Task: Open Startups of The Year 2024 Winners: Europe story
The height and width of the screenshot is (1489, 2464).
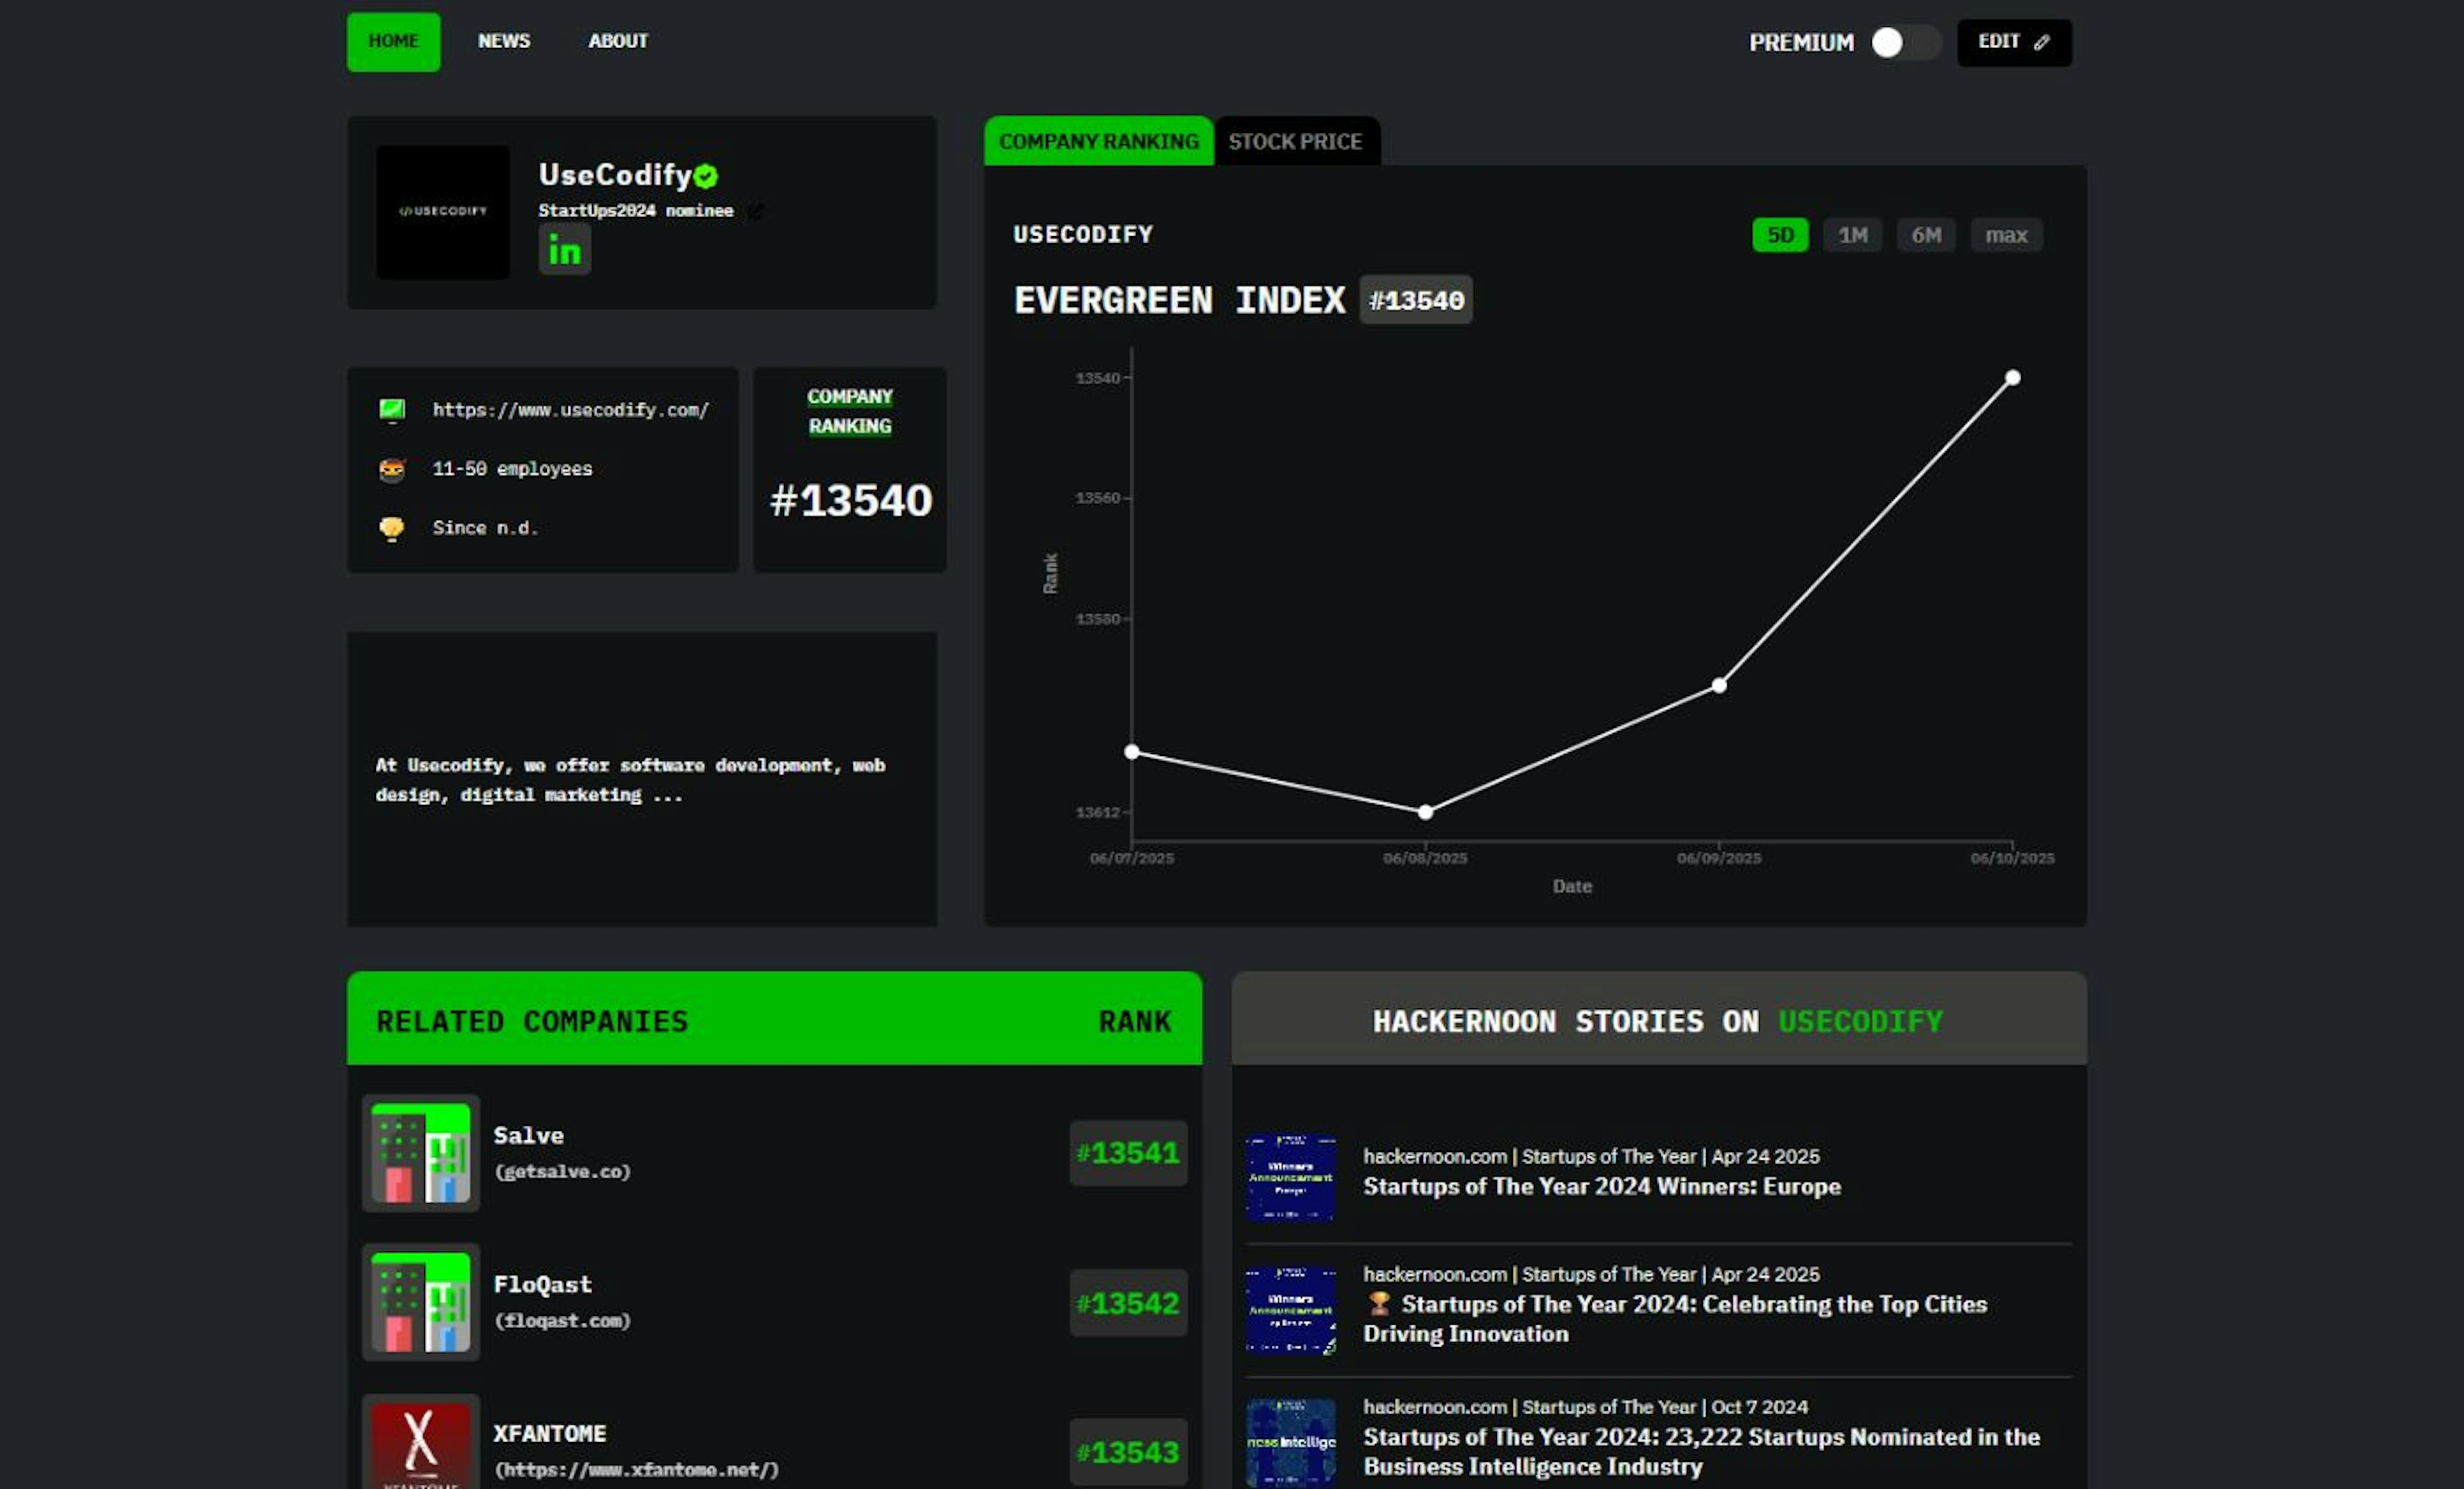Action: 1601,1186
